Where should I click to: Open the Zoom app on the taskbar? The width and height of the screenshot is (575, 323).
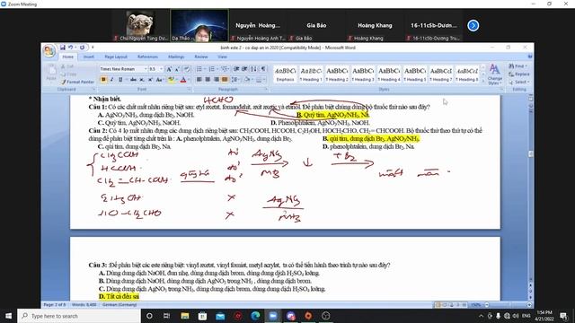tap(273, 316)
